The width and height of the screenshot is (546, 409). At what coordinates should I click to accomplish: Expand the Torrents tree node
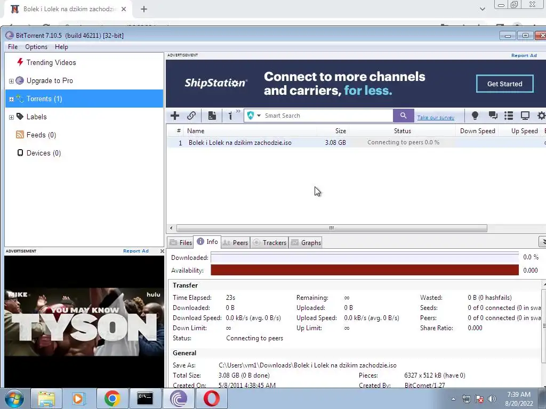pos(11,99)
